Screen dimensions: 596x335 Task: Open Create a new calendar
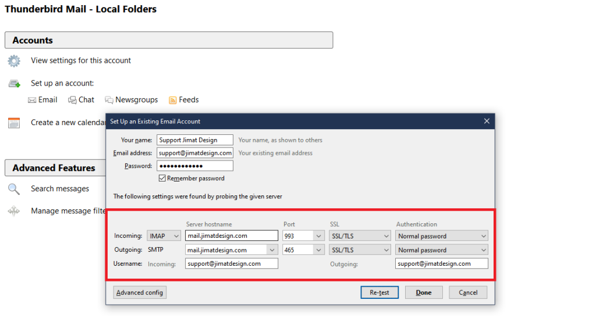click(68, 123)
